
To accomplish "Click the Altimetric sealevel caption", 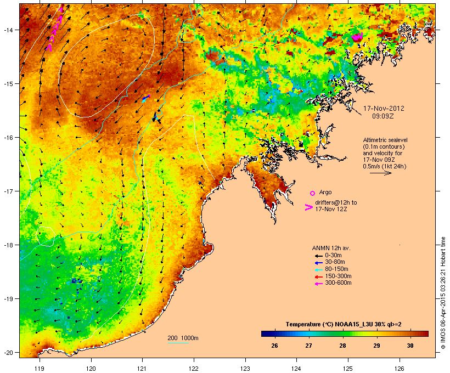I will [385, 140].
